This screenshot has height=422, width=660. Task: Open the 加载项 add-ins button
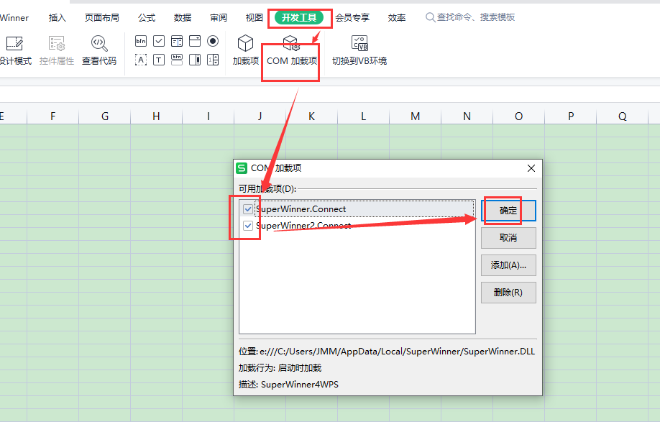tap(245, 50)
